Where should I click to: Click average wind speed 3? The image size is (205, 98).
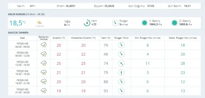148,72
